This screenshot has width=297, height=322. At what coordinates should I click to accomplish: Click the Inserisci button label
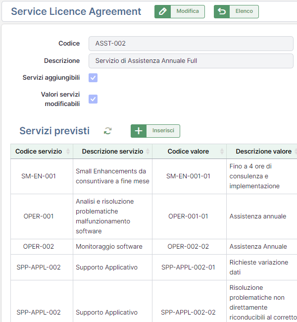[163, 131]
